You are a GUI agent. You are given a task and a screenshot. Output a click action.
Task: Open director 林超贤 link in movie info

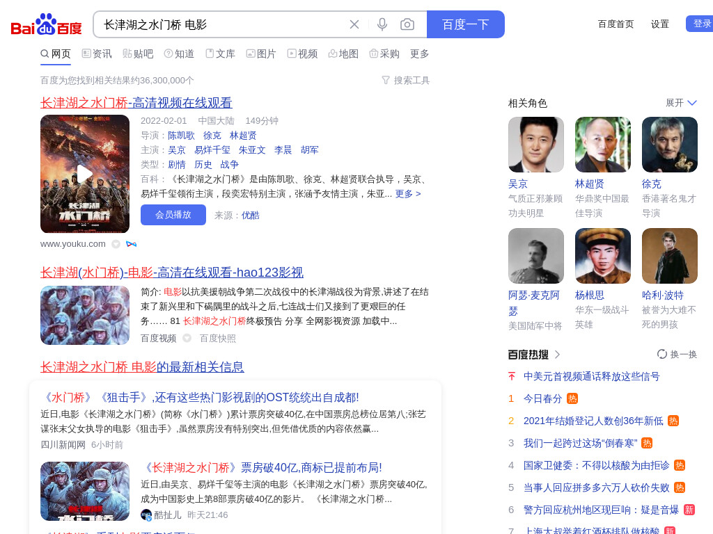coord(243,136)
